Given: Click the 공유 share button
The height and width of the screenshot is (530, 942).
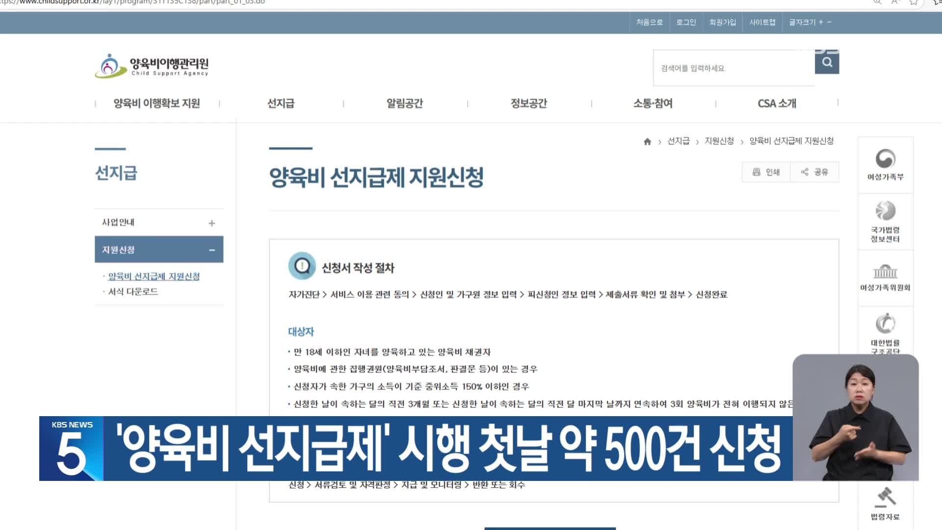Looking at the screenshot, I should (x=814, y=172).
